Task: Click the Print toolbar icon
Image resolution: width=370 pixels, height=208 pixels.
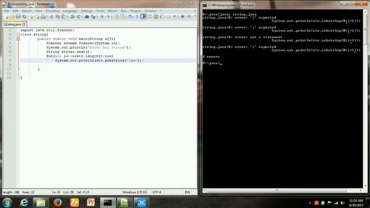Action: coord(43,17)
